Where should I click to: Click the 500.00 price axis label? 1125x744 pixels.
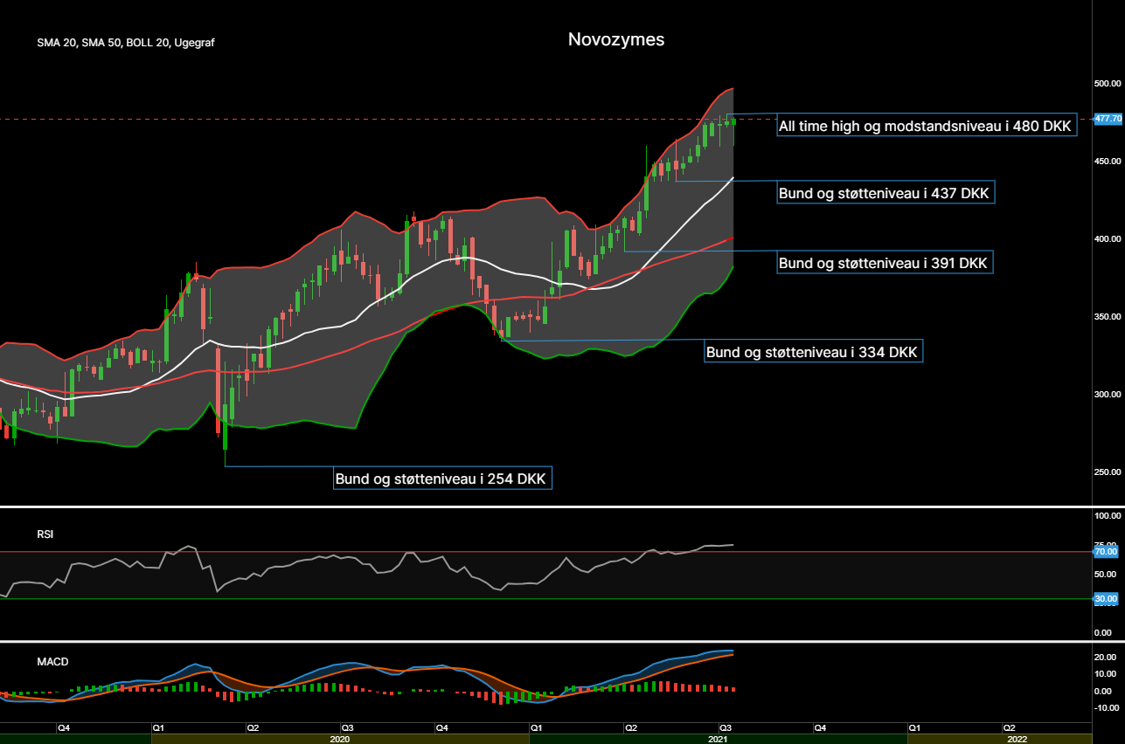pyautogui.click(x=1108, y=84)
